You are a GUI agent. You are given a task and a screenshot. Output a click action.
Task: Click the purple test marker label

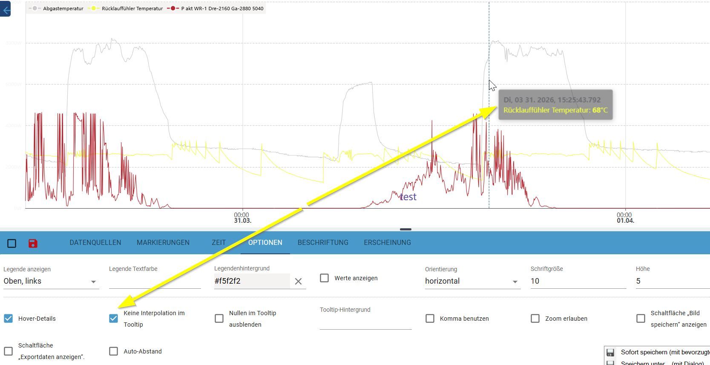tap(408, 197)
